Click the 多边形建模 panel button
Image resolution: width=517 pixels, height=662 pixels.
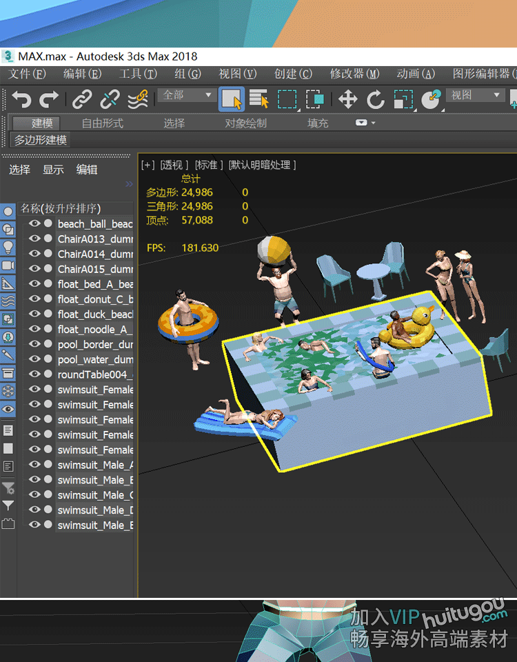pos(41,140)
